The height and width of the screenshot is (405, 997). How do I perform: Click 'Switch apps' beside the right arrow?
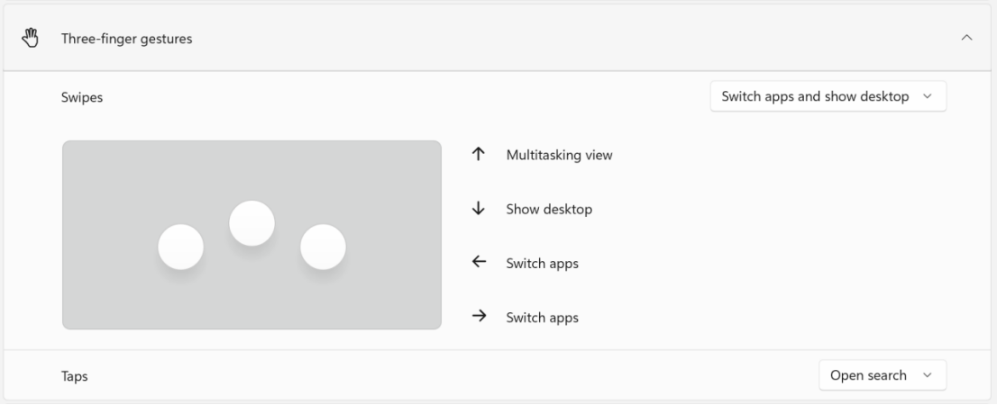coord(542,318)
